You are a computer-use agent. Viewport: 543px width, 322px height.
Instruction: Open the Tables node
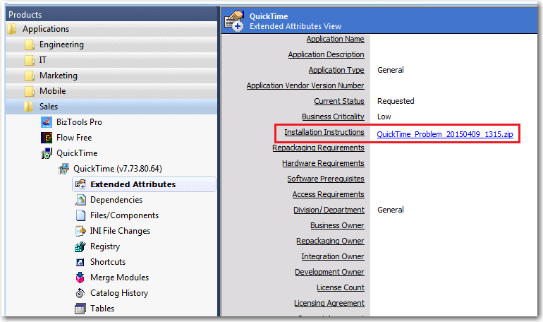102,309
